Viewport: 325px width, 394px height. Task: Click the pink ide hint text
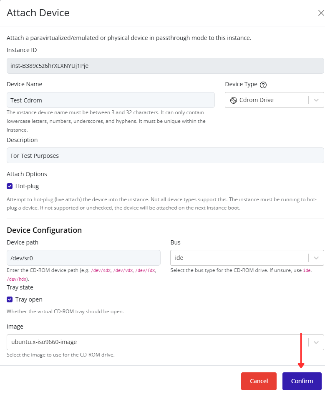point(307,271)
